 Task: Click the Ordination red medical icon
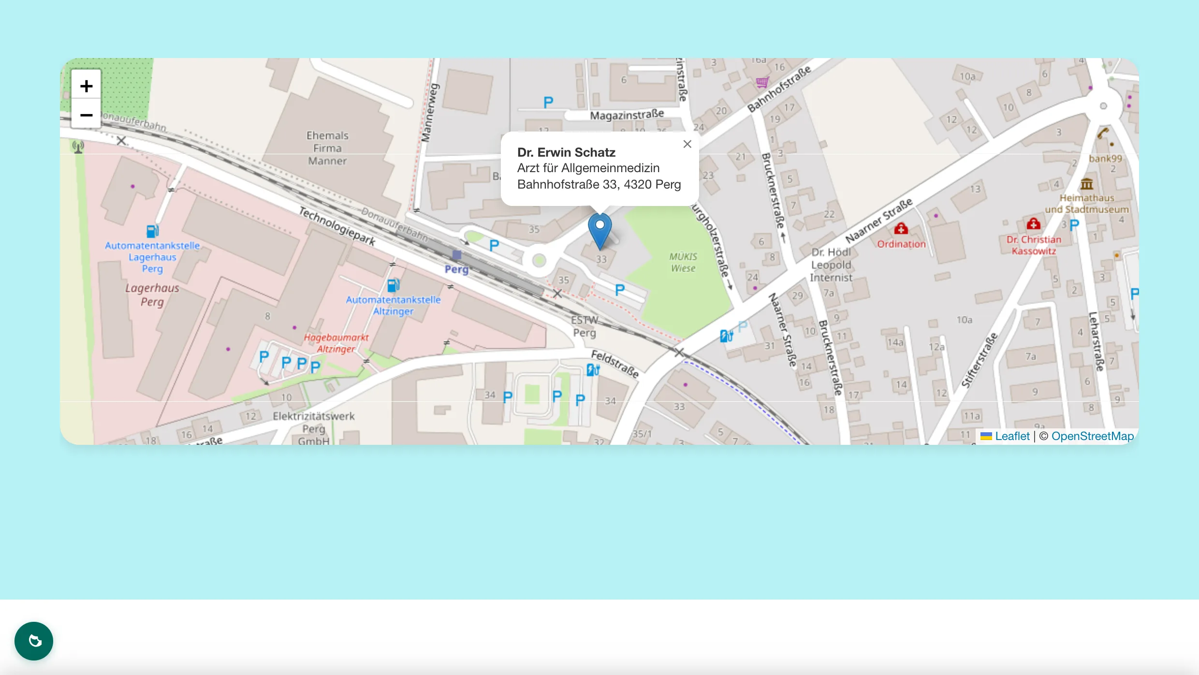pos(901,228)
